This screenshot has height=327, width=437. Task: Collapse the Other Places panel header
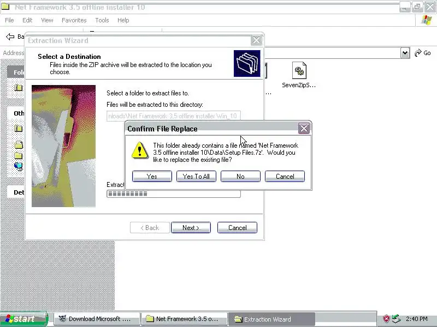tap(16, 113)
